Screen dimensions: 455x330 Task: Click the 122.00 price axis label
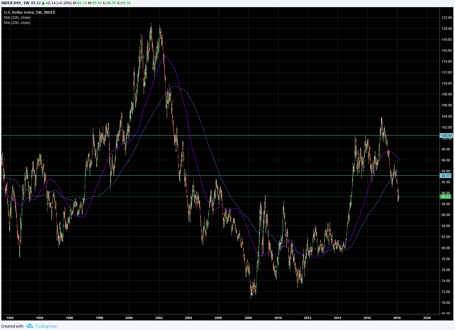click(447, 18)
